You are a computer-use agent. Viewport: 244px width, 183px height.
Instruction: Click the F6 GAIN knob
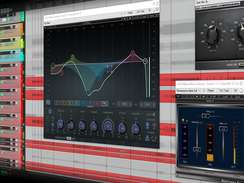tap(82, 126)
